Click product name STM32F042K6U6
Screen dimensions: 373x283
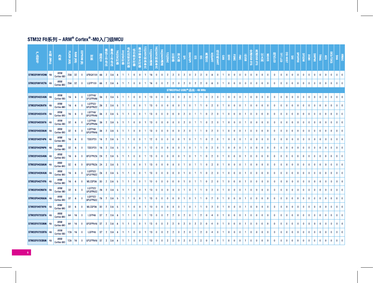click(37, 198)
